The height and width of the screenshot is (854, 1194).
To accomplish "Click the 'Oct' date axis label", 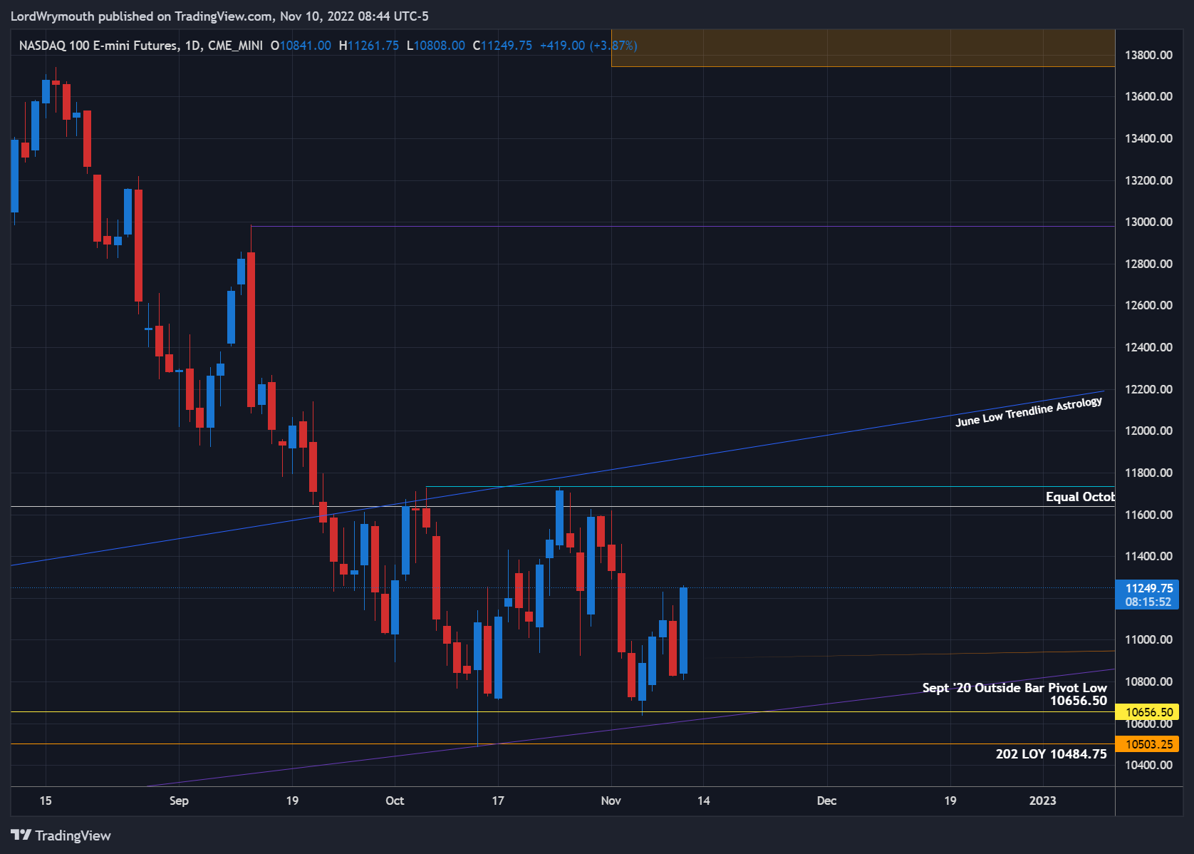I will coord(395,801).
